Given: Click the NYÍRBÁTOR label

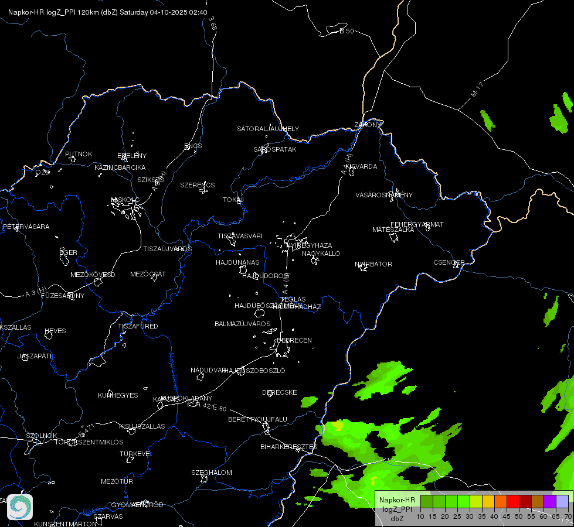Looking at the screenshot, I should pyautogui.click(x=373, y=264).
